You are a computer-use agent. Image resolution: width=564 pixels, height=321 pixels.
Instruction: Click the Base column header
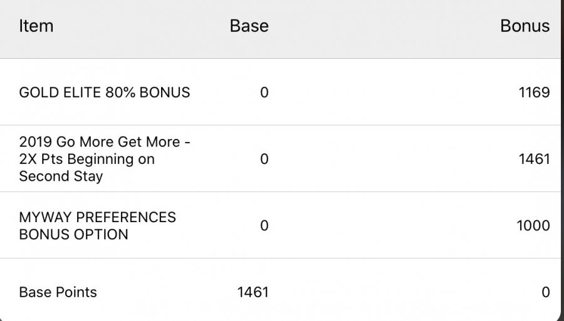point(249,26)
